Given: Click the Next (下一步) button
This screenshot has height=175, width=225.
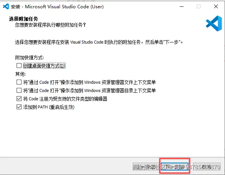Looking at the screenshot, I should (174, 167).
